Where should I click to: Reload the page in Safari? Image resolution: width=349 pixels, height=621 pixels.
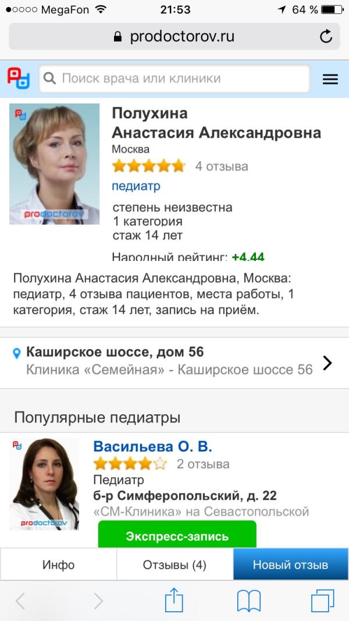click(326, 37)
